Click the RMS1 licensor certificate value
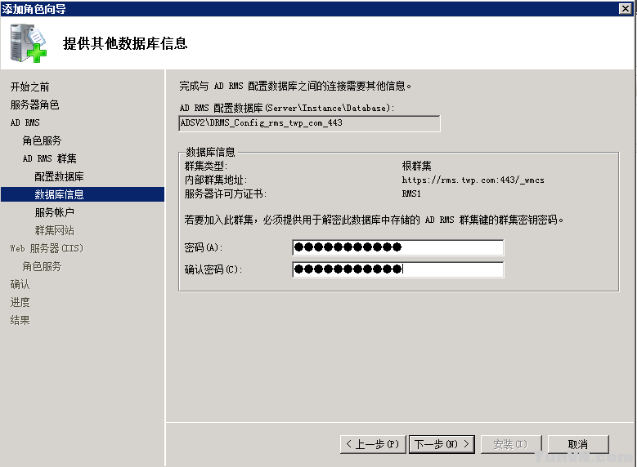 coord(411,194)
